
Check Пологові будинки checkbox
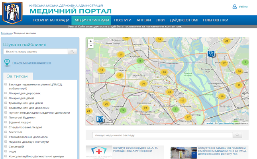click(x=6, y=117)
